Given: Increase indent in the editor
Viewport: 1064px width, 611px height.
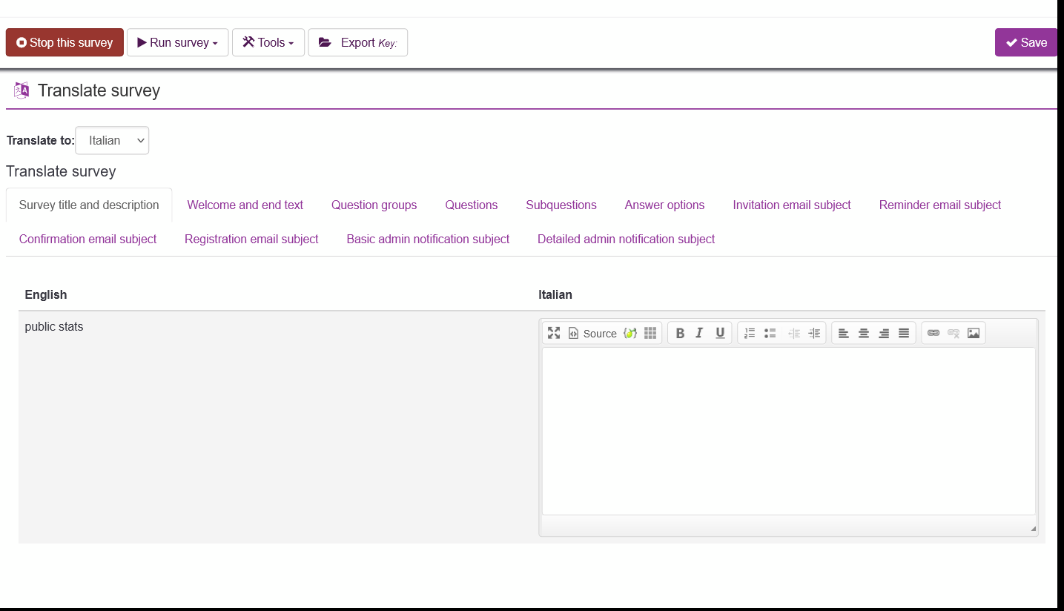Looking at the screenshot, I should pos(814,333).
